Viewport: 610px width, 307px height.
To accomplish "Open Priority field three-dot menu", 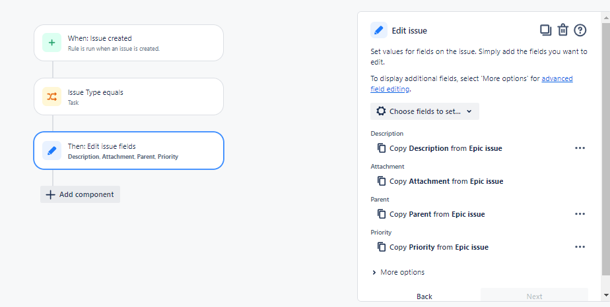I will 580,247.
